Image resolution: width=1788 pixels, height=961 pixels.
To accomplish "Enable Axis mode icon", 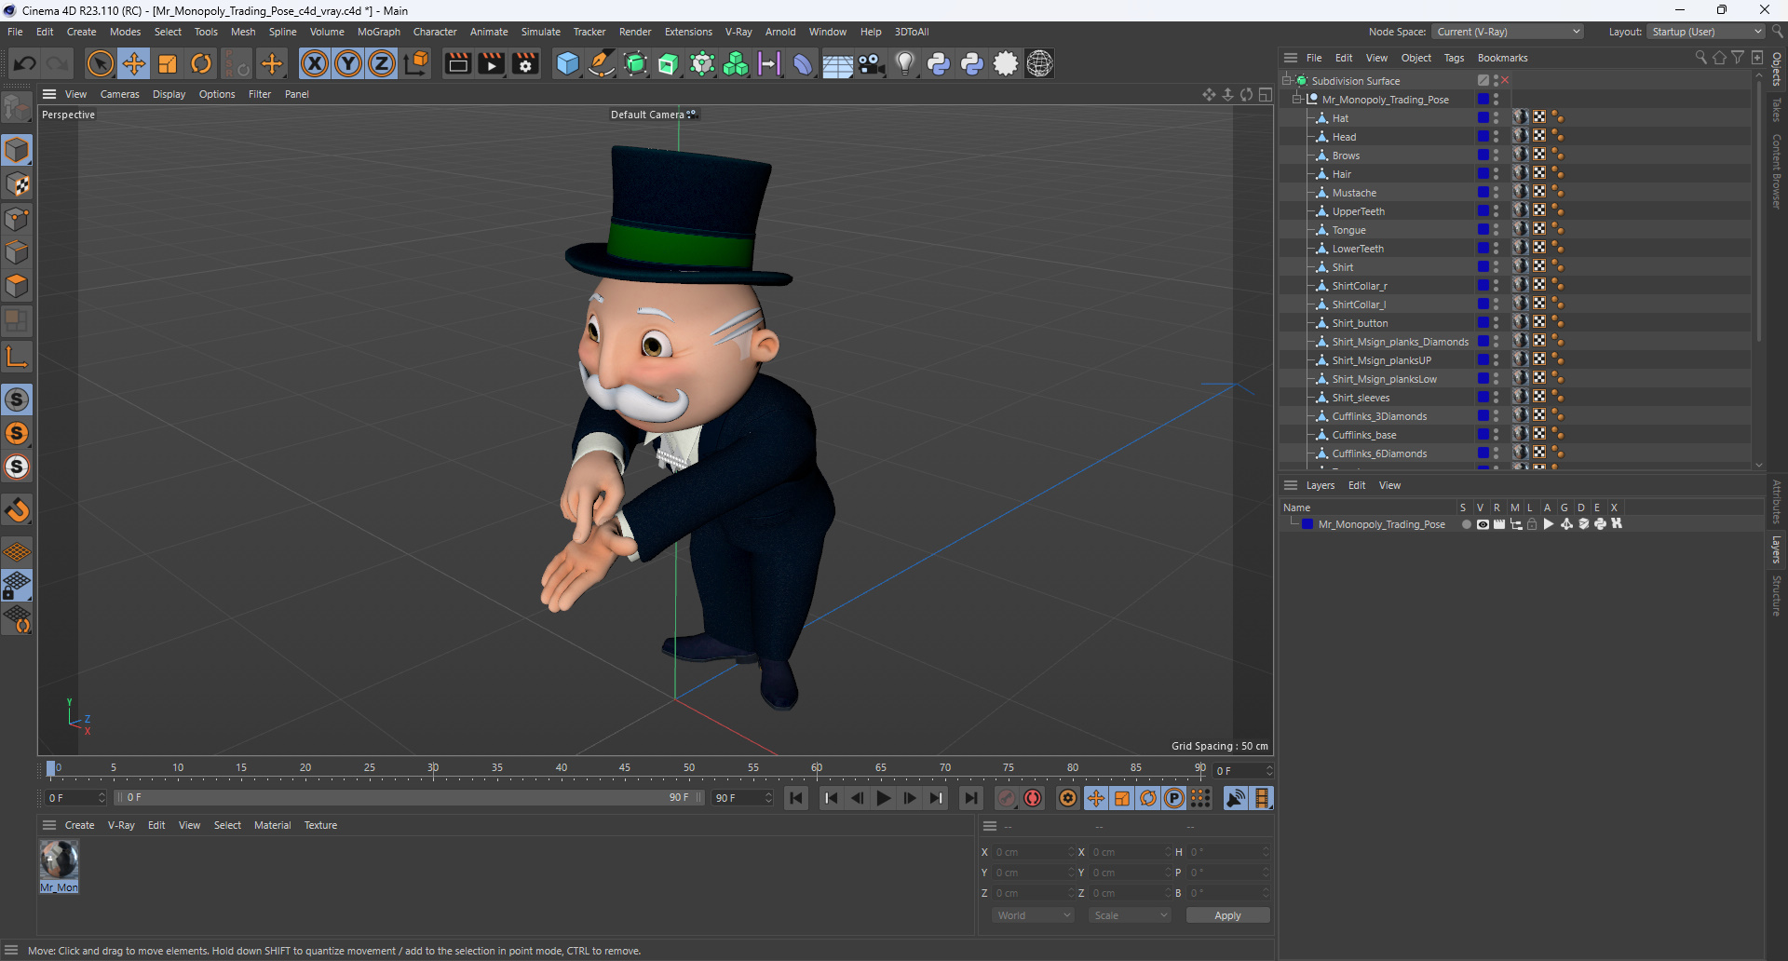I will coord(17,357).
